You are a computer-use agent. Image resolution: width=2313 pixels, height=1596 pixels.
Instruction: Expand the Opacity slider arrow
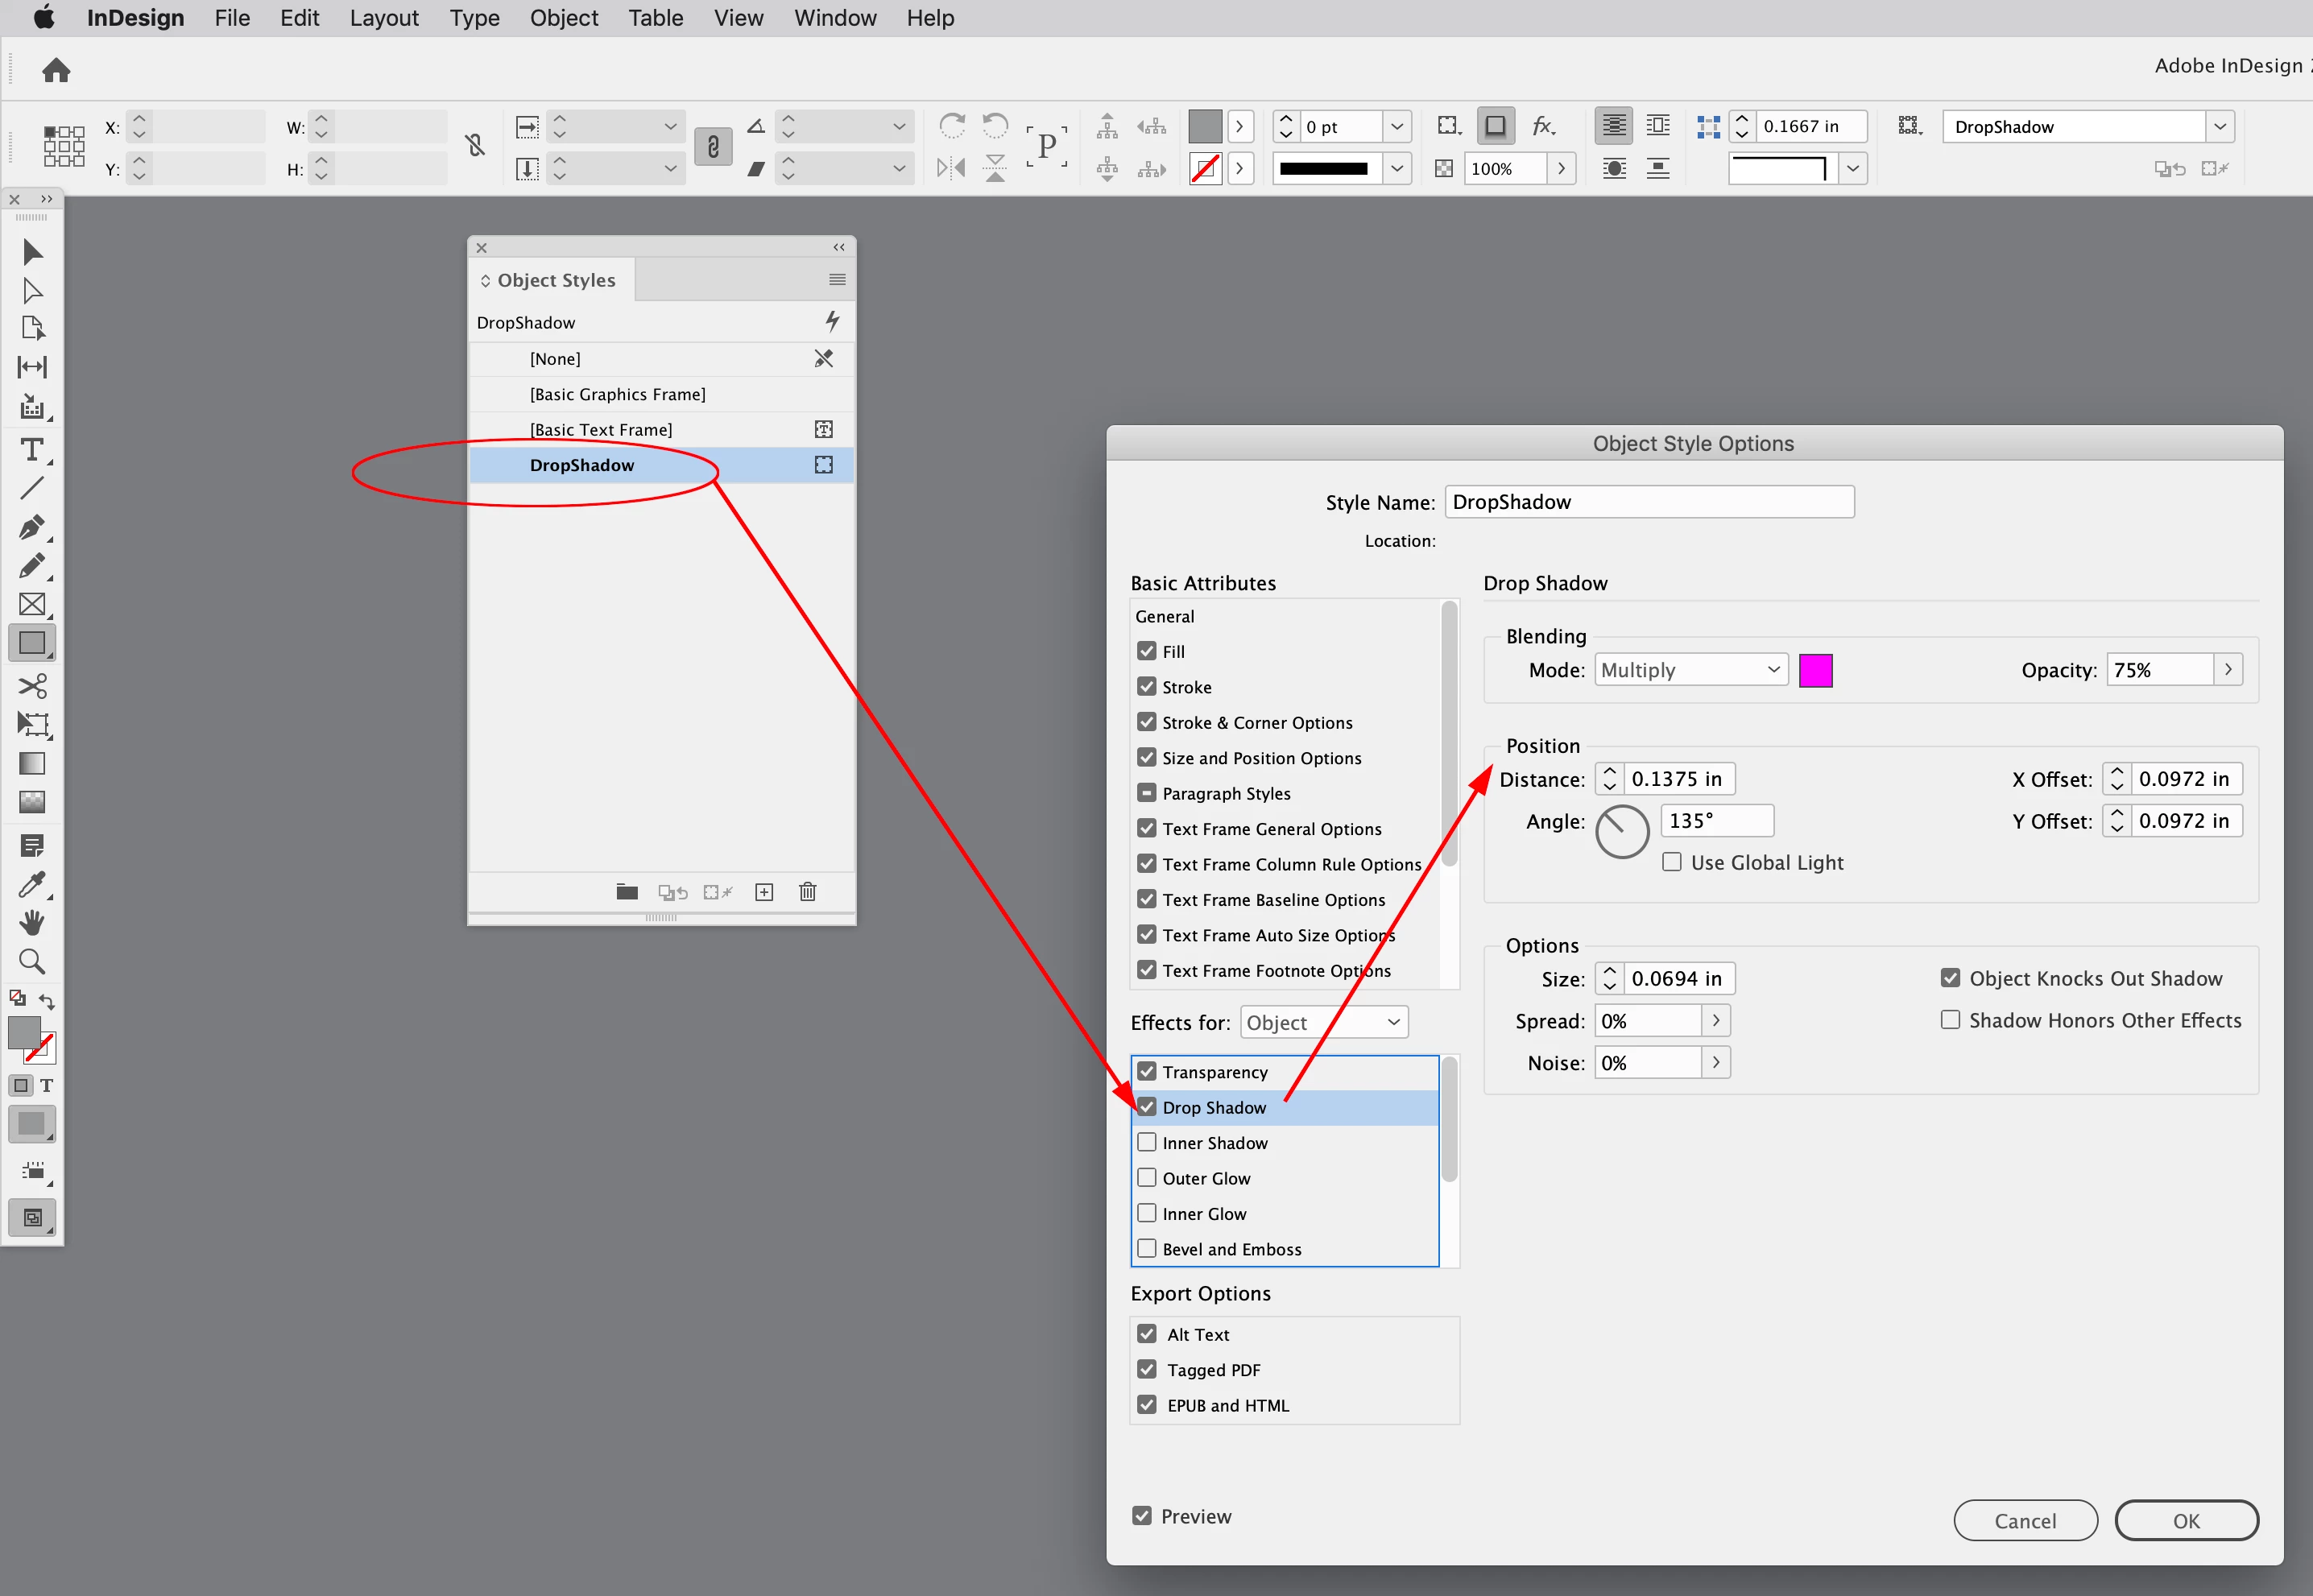point(2228,670)
